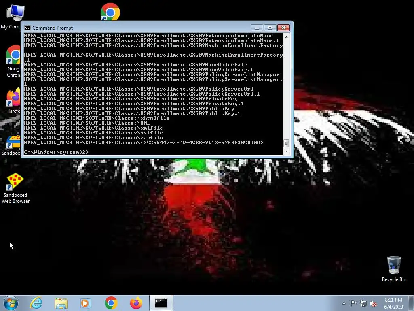Click the CX509PolicyServerUrl.1 registry line
This screenshot has height=311, width=414.
[142, 94]
